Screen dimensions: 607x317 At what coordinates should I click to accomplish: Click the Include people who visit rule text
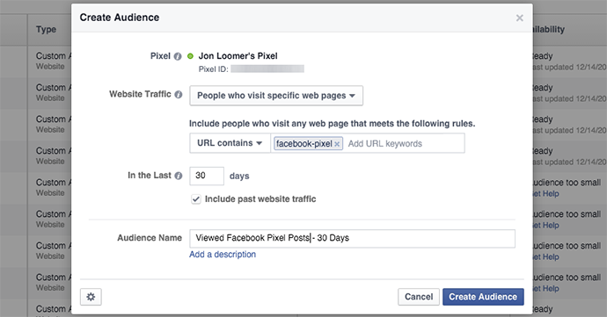click(x=332, y=124)
